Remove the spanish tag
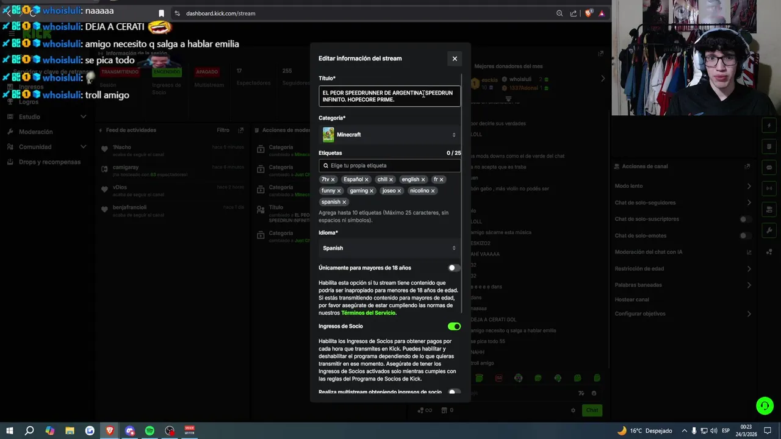 tap(344, 202)
